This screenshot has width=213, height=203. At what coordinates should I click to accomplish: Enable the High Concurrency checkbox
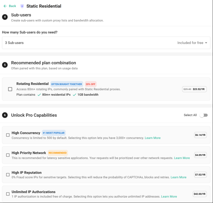coord(8,135)
